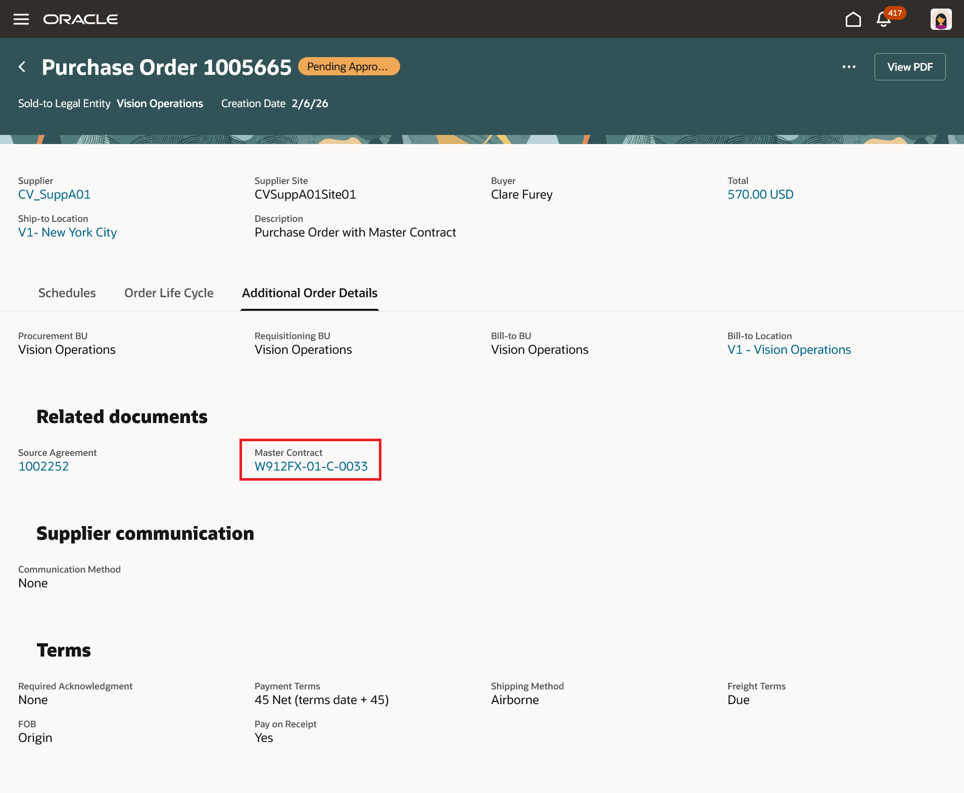The width and height of the screenshot is (964, 793).
Task: Click the Pending Approval status badge
Action: click(348, 66)
